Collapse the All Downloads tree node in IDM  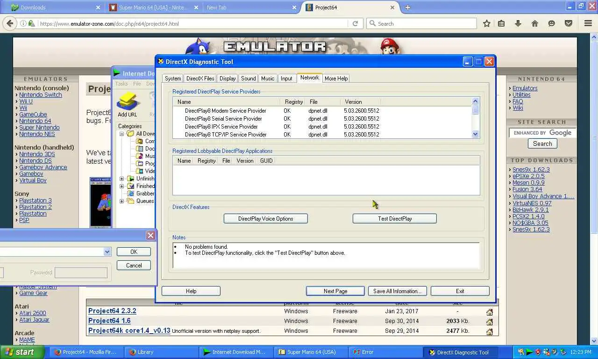point(122,134)
